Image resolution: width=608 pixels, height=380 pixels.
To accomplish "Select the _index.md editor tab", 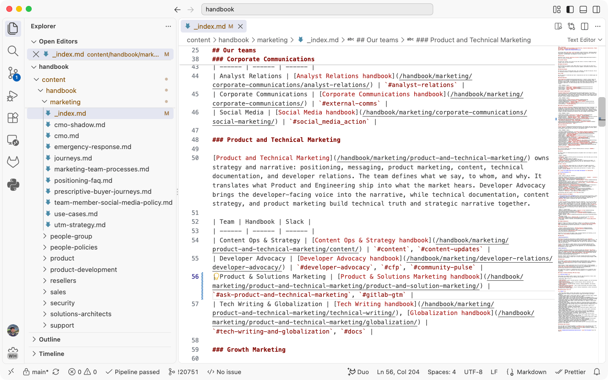I will point(214,26).
